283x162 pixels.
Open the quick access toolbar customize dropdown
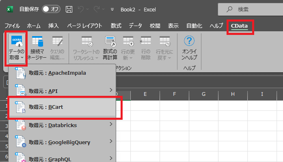pos(112,9)
